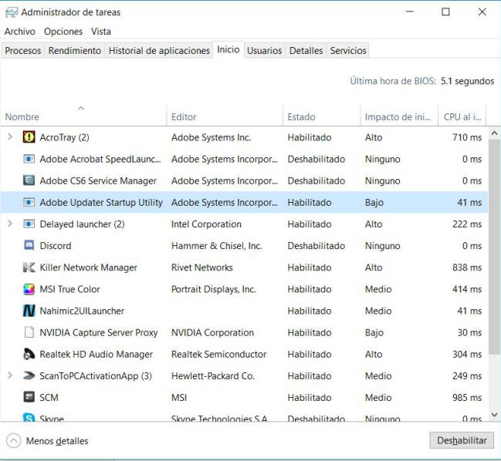Select the Adobe CS6 Service Manager name
Image resolution: width=501 pixels, height=461 pixels.
coord(98,180)
